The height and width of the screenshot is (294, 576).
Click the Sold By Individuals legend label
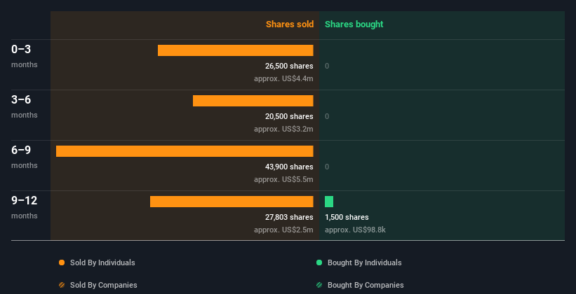102,262
